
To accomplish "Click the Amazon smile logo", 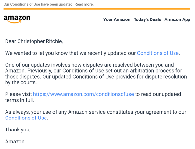I will 17,19.
